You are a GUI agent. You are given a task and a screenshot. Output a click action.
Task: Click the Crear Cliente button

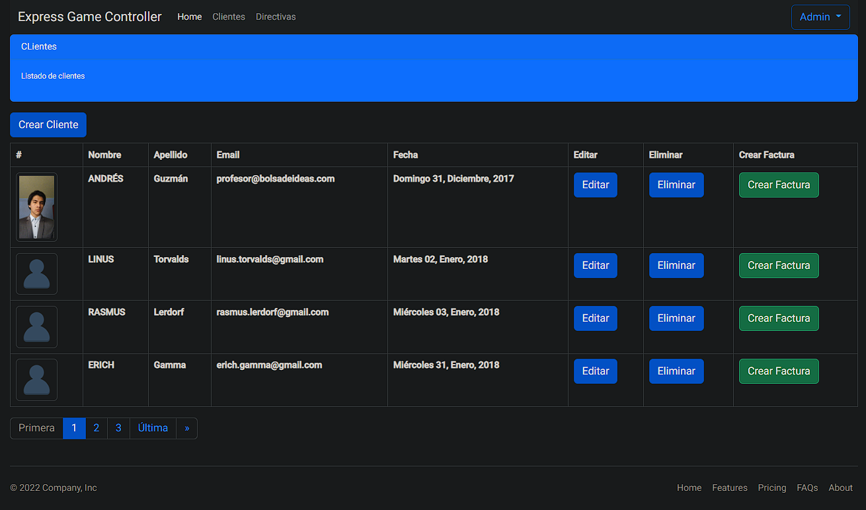point(48,124)
